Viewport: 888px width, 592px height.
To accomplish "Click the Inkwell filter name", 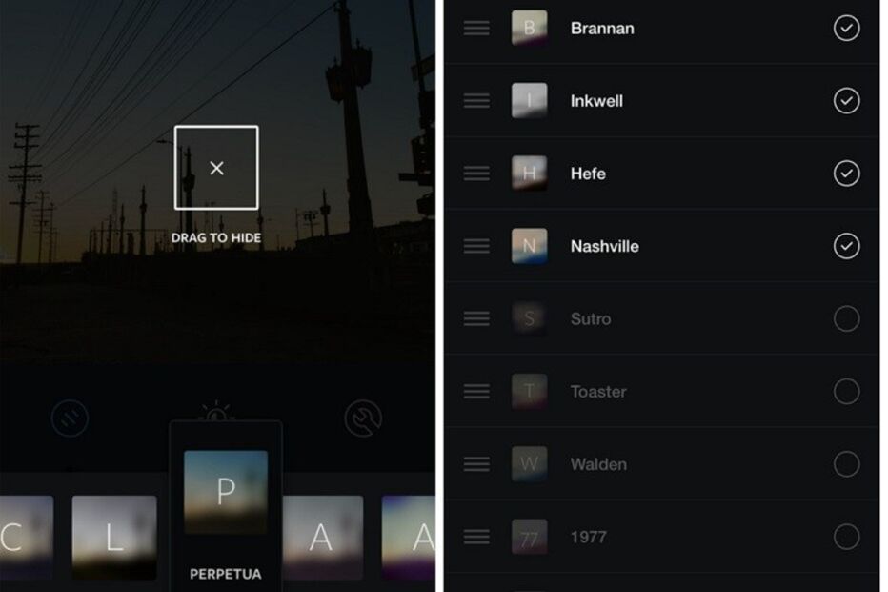I will (x=596, y=101).
